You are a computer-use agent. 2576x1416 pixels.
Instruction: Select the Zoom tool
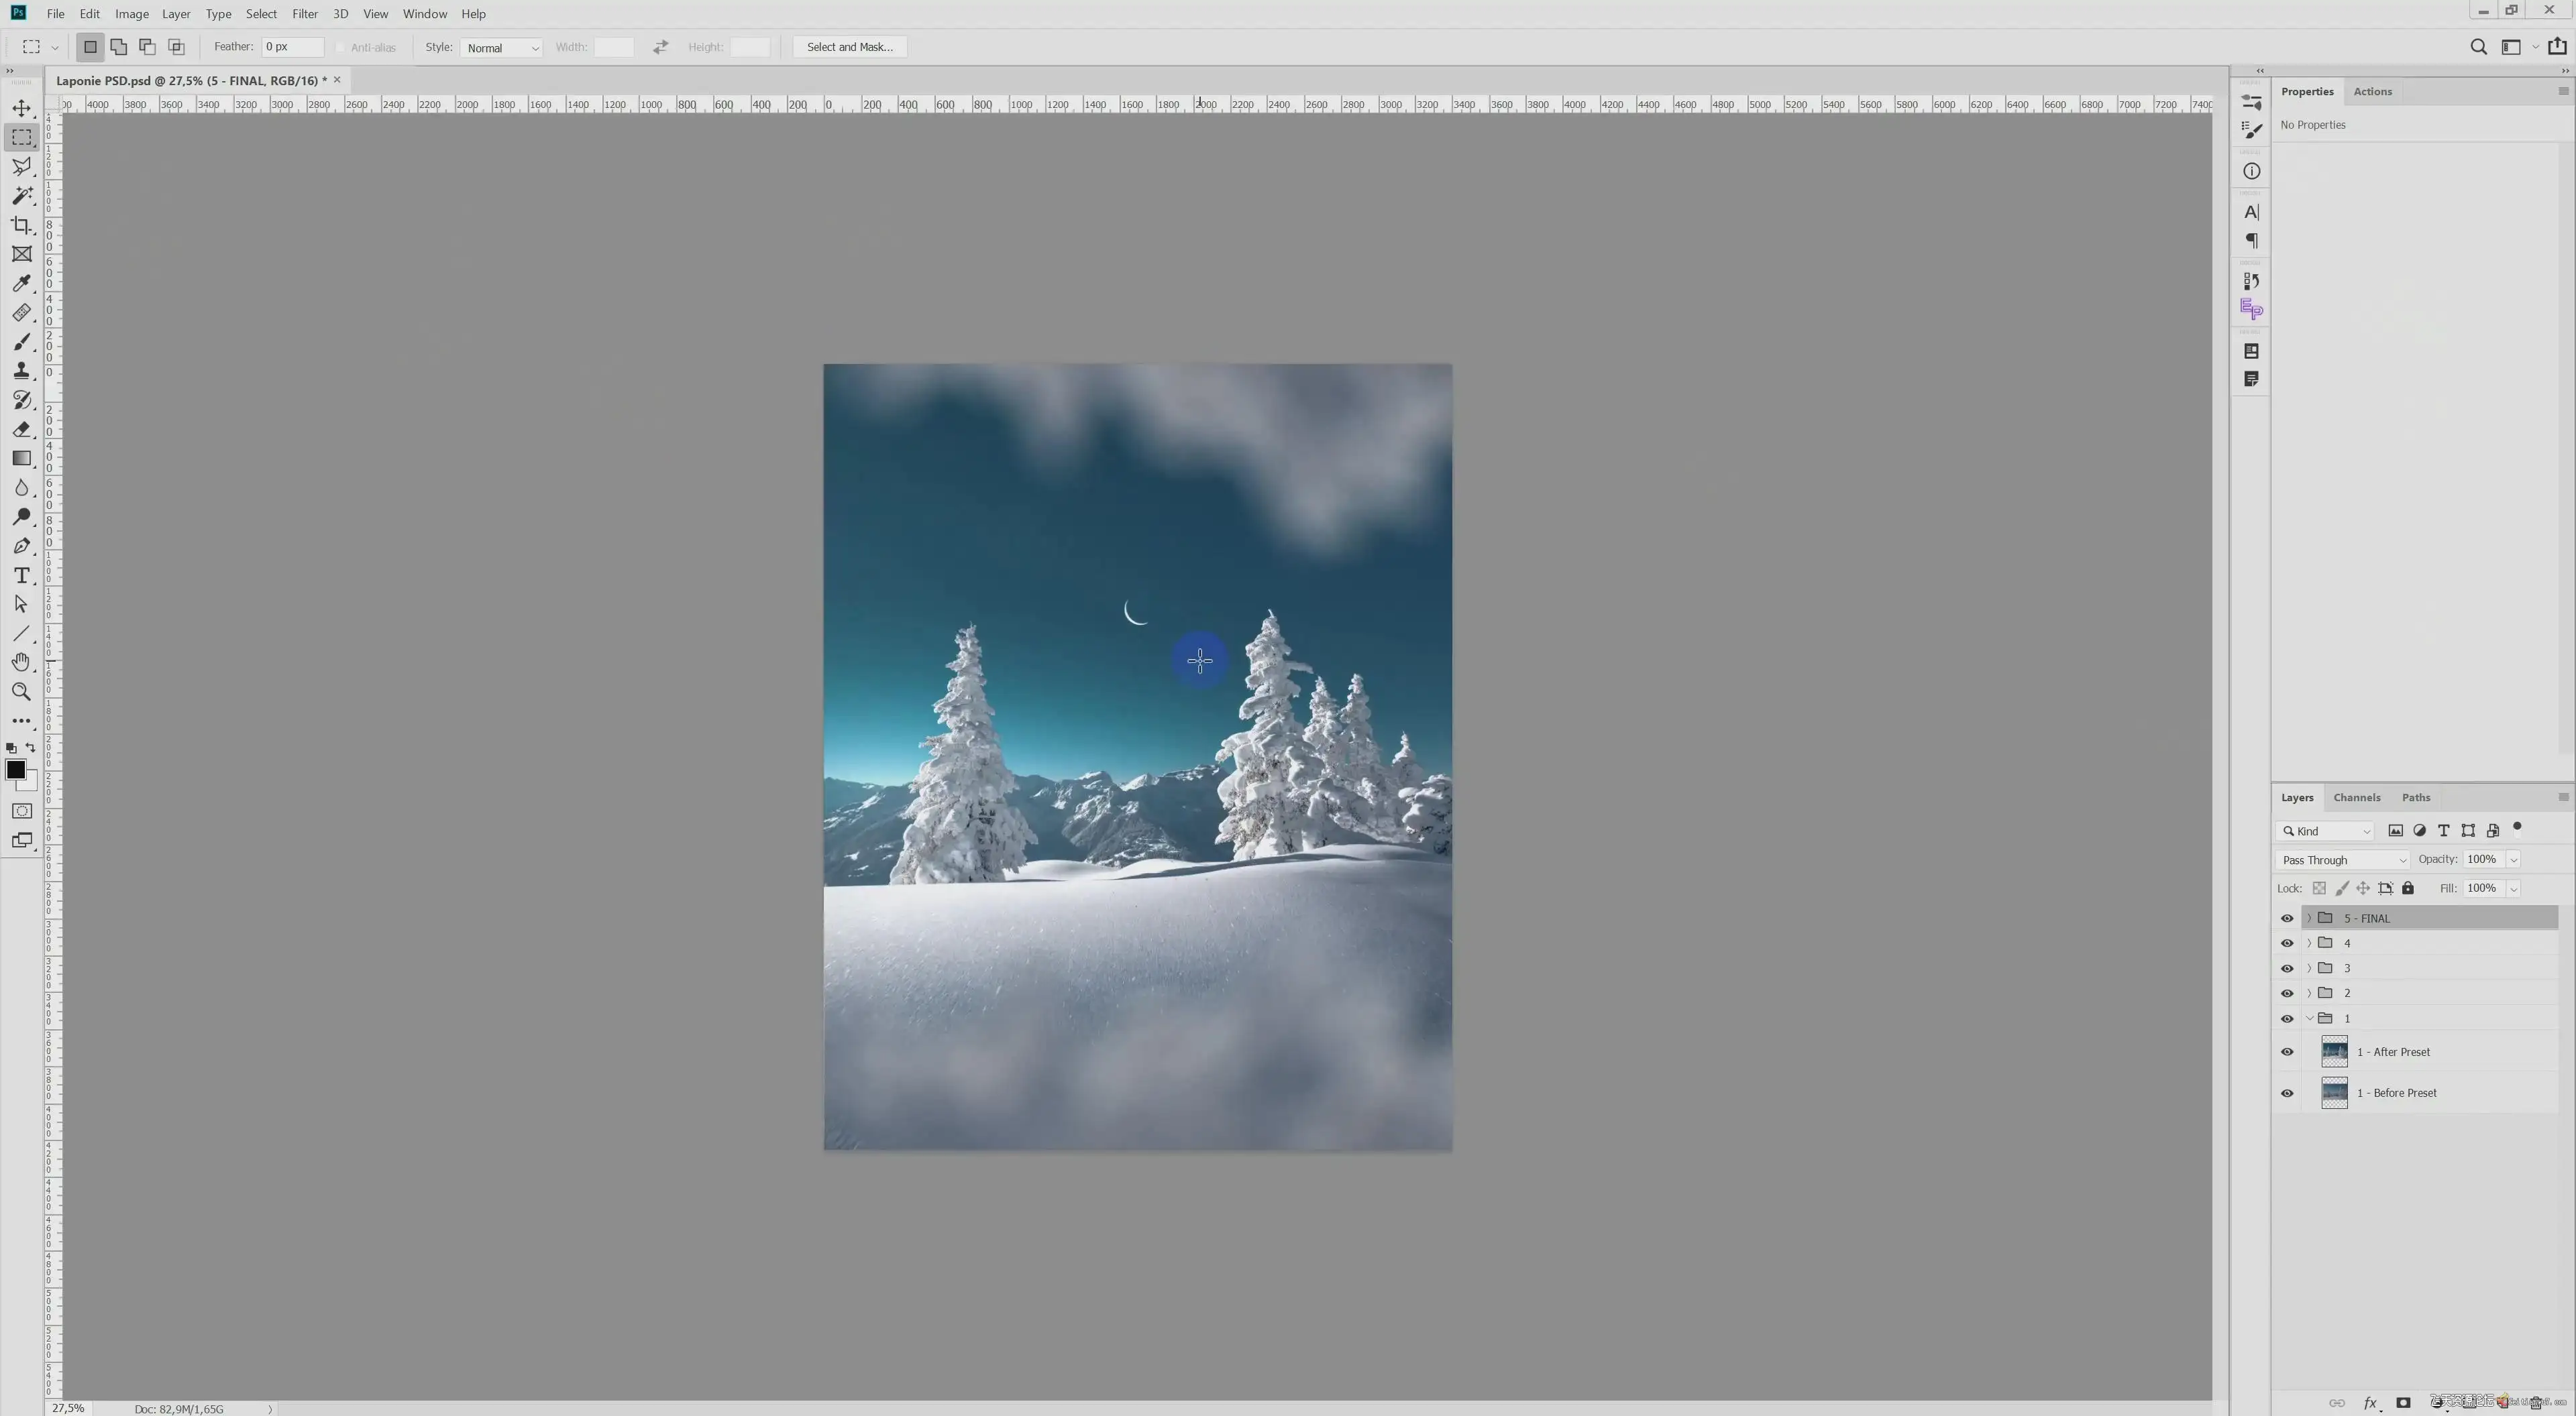pos(21,691)
